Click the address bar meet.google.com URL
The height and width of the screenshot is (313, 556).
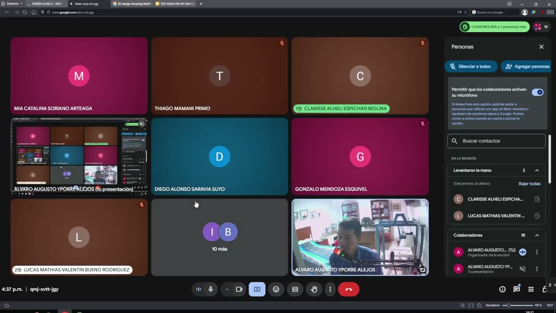[x=73, y=12]
